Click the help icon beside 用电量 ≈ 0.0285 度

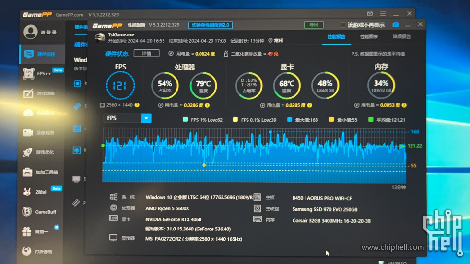point(310,105)
